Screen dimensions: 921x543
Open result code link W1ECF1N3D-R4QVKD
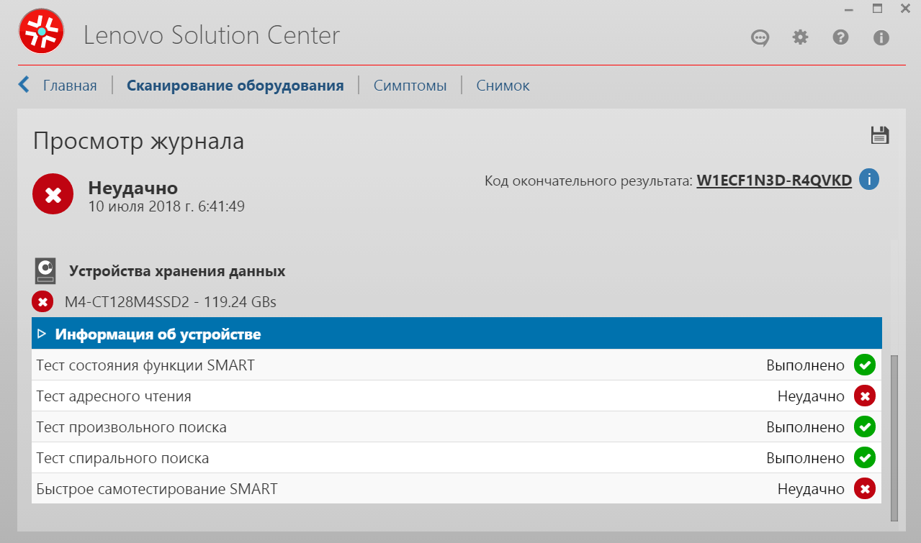click(774, 181)
